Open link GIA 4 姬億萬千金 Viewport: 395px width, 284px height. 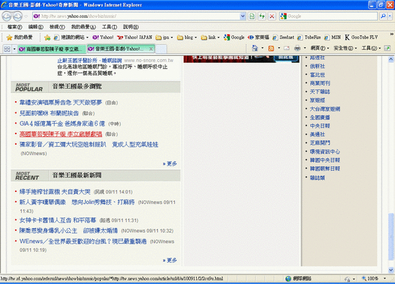click(x=63, y=124)
